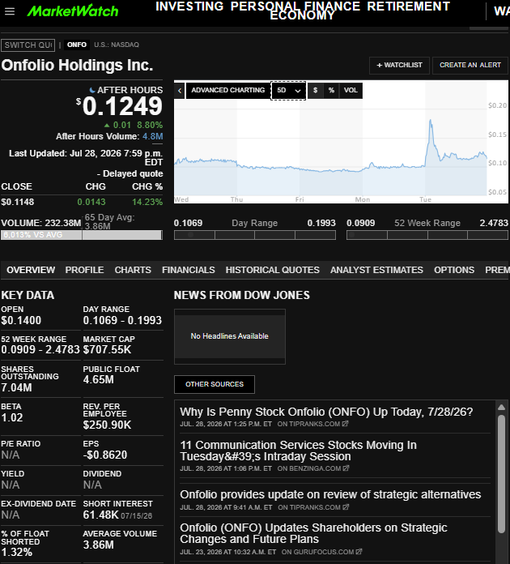The height and width of the screenshot is (564, 510).
Task: Switch to the Charts tab
Action: click(133, 270)
